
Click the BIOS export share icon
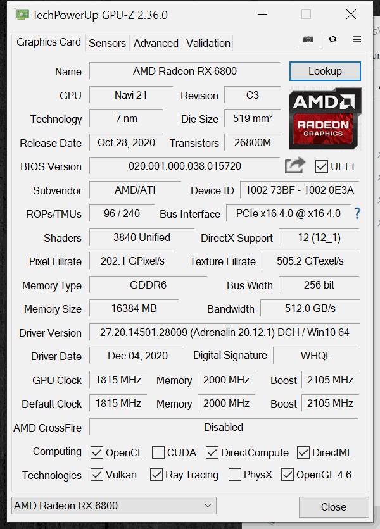[295, 166]
